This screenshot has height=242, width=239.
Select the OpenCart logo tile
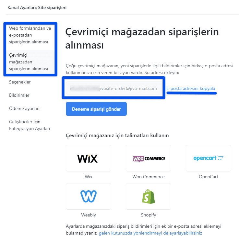click(209, 158)
